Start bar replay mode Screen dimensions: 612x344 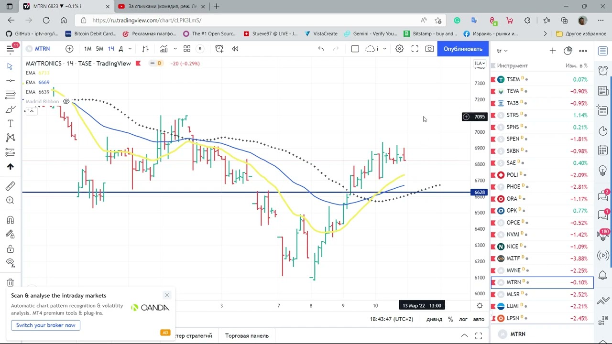point(235,49)
